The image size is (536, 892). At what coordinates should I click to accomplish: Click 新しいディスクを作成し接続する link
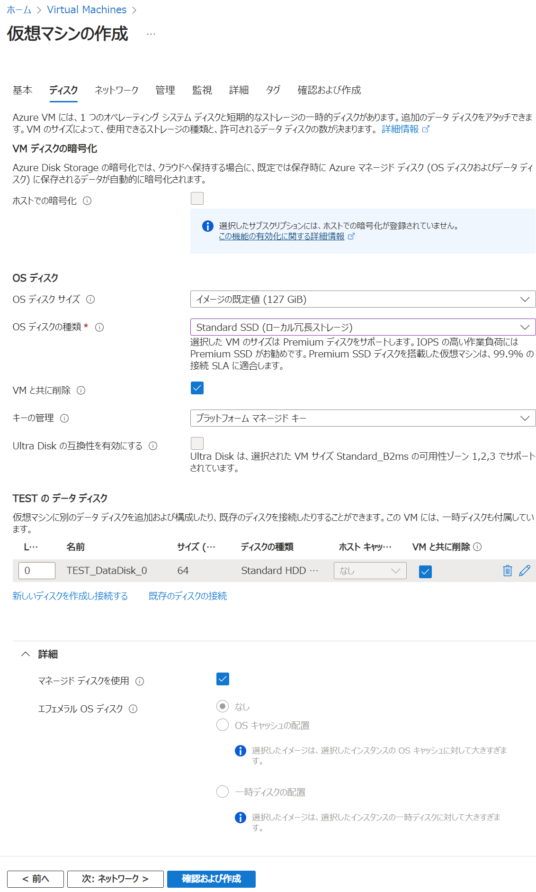coord(70,596)
